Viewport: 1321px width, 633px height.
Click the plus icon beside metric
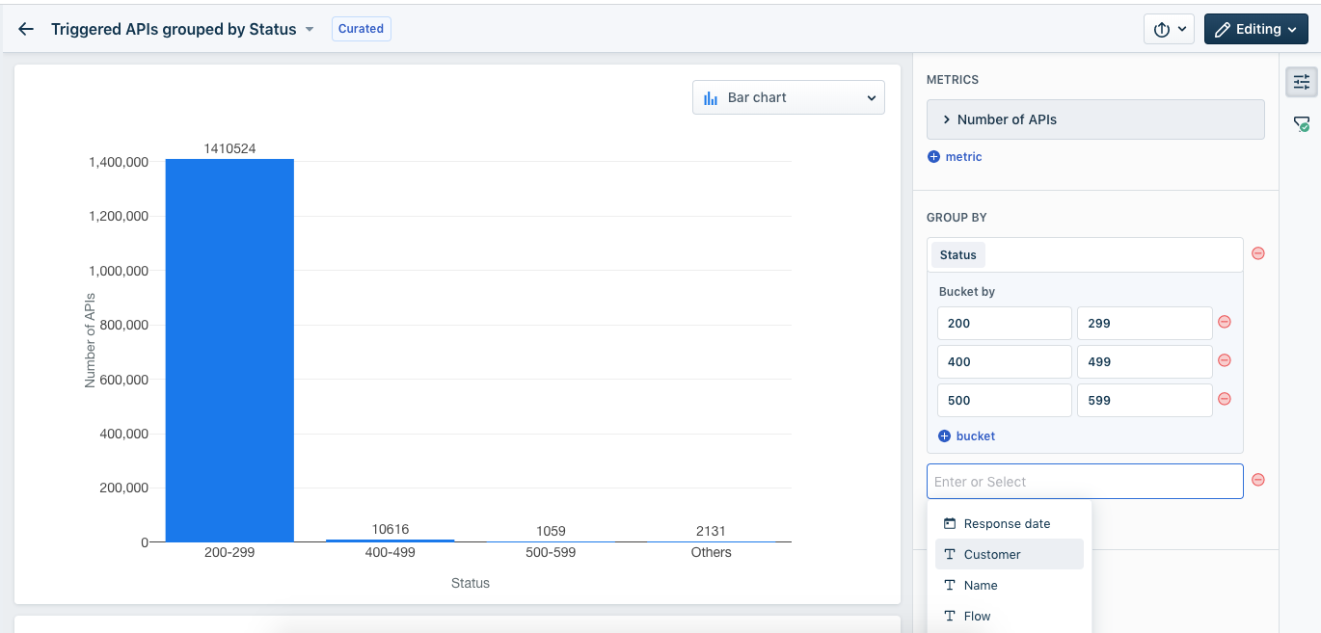(x=933, y=156)
